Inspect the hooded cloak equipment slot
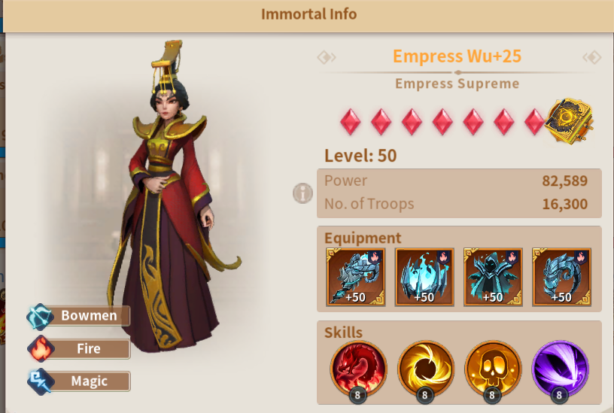 (x=493, y=277)
